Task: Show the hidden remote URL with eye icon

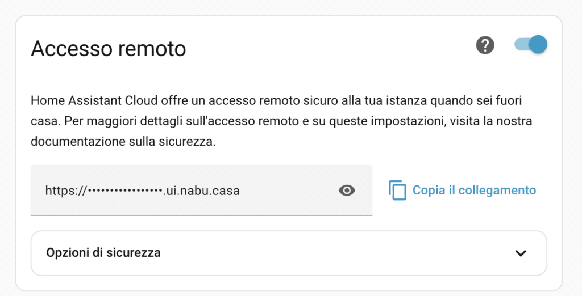Action: [x=347, y=191]
